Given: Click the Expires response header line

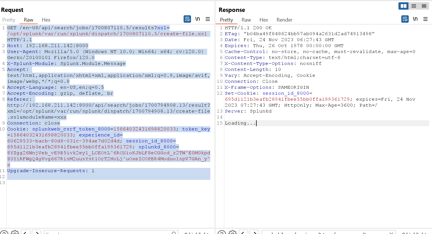Looking at the screenshot, I should click(284, 46).
